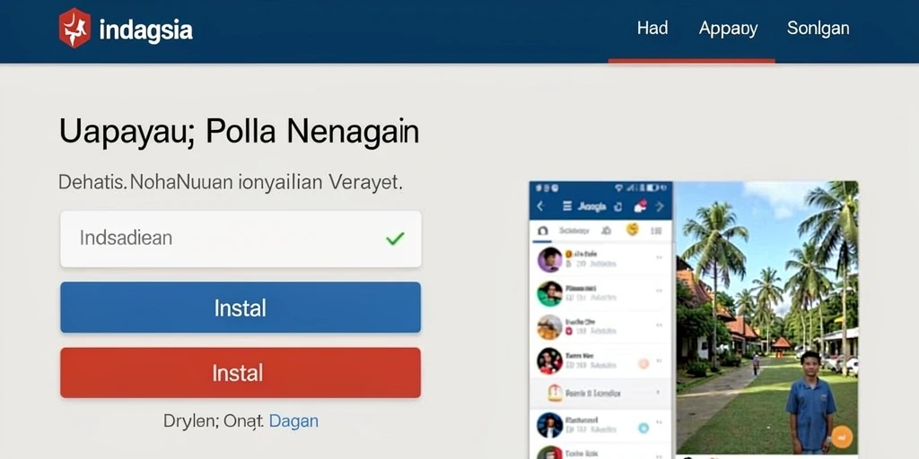Open more options for green avatar row
Viewport: 919px width, 459px height.
pyautogui.click(x=659, y=290)
